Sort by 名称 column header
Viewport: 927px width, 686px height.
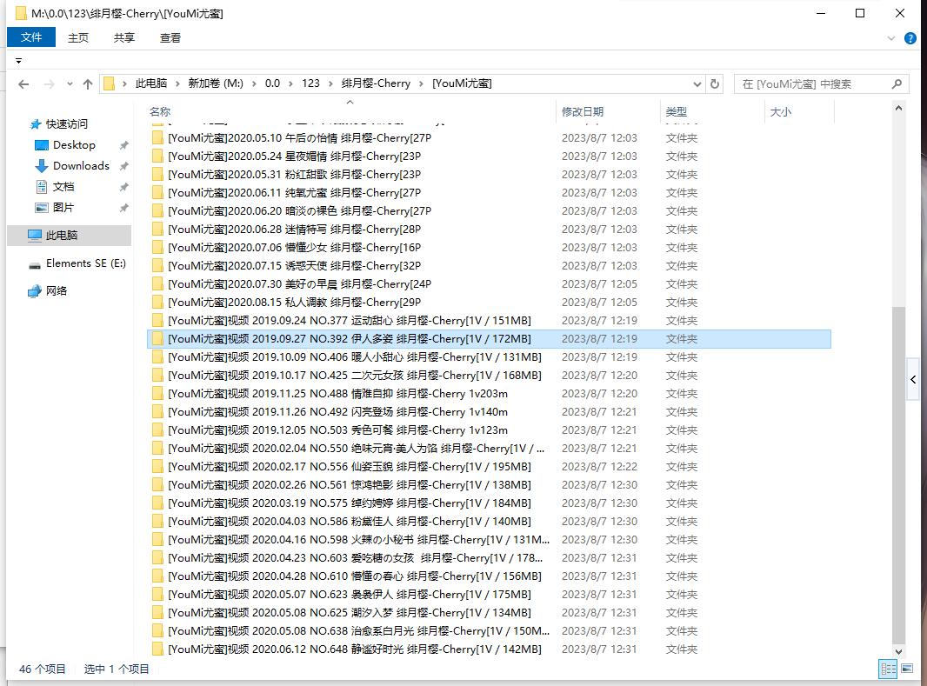click(x=160, y=111)
